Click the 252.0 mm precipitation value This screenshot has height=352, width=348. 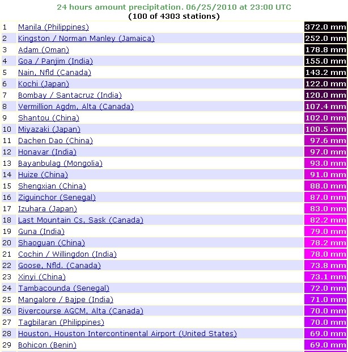(325, 39)
